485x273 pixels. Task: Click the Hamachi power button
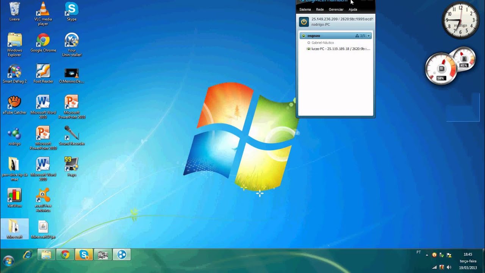click(x=304, y=22)
